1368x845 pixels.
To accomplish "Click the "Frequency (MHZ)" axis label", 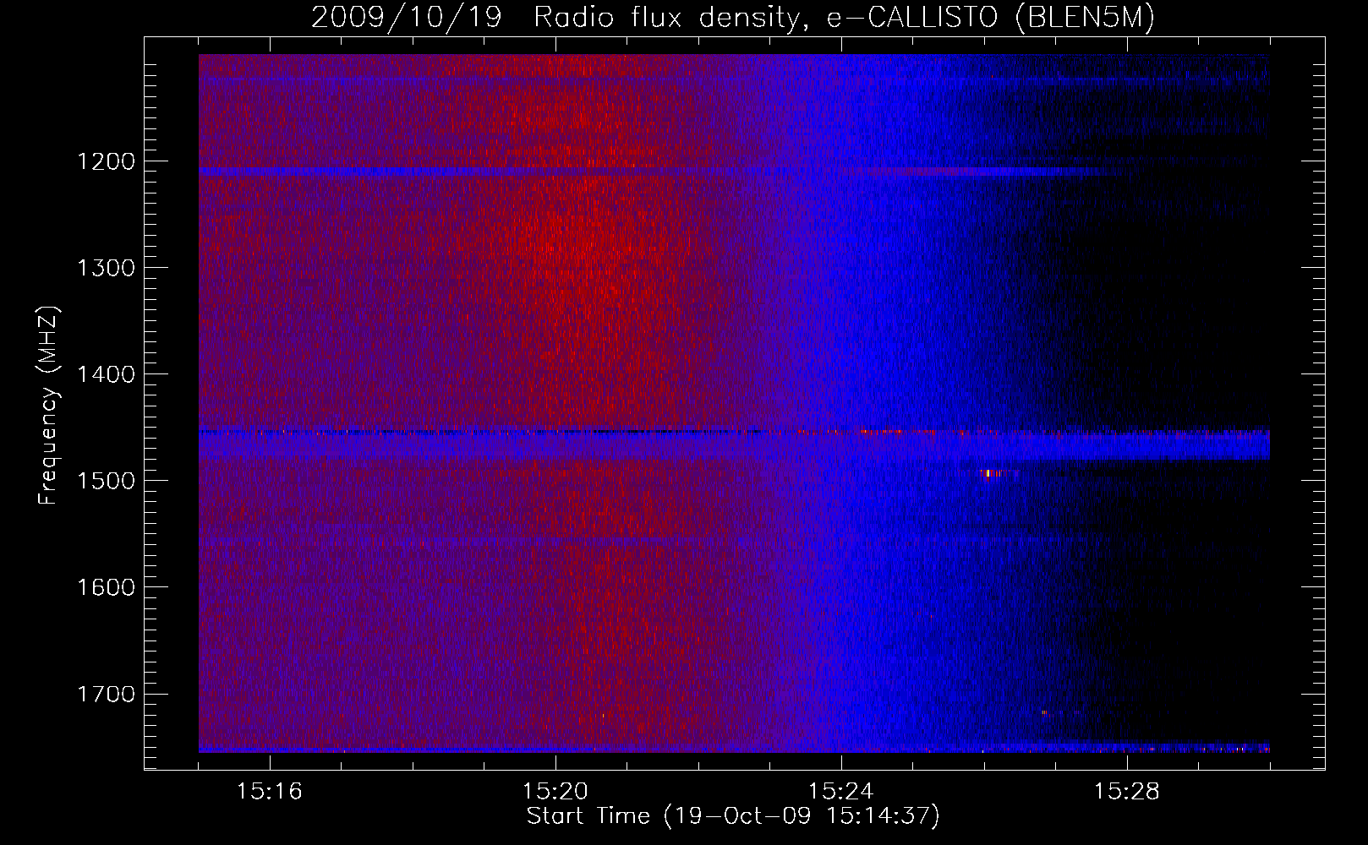I will 49,406.
